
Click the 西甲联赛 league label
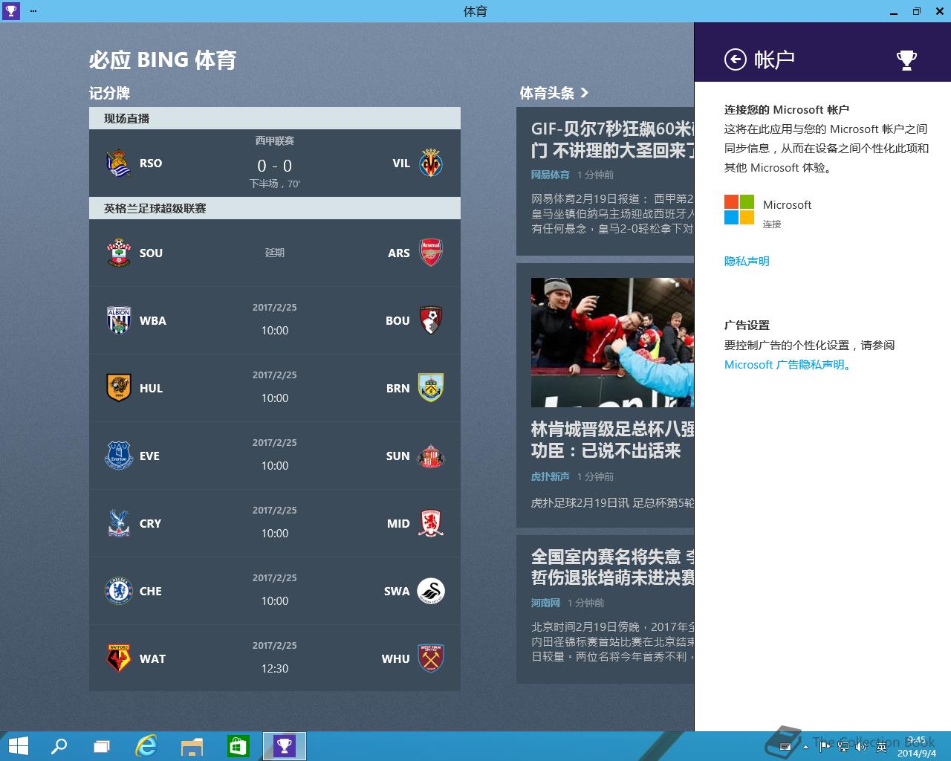(275, 140)
